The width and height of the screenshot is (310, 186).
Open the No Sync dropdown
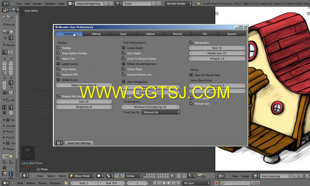[x=196, y=183]
